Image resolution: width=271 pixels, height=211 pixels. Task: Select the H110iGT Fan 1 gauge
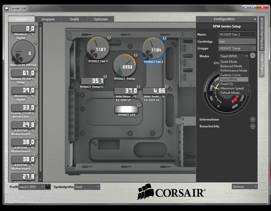click(98, 48)
